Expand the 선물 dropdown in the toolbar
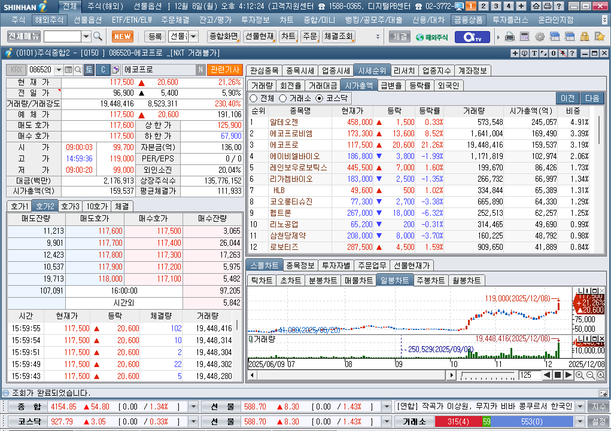This screenshot has width=611, height=431. tap(193, 36)
